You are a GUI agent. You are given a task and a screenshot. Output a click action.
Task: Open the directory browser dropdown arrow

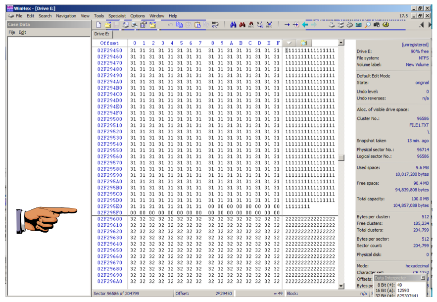pyautogui.click(x=290, y=43)
